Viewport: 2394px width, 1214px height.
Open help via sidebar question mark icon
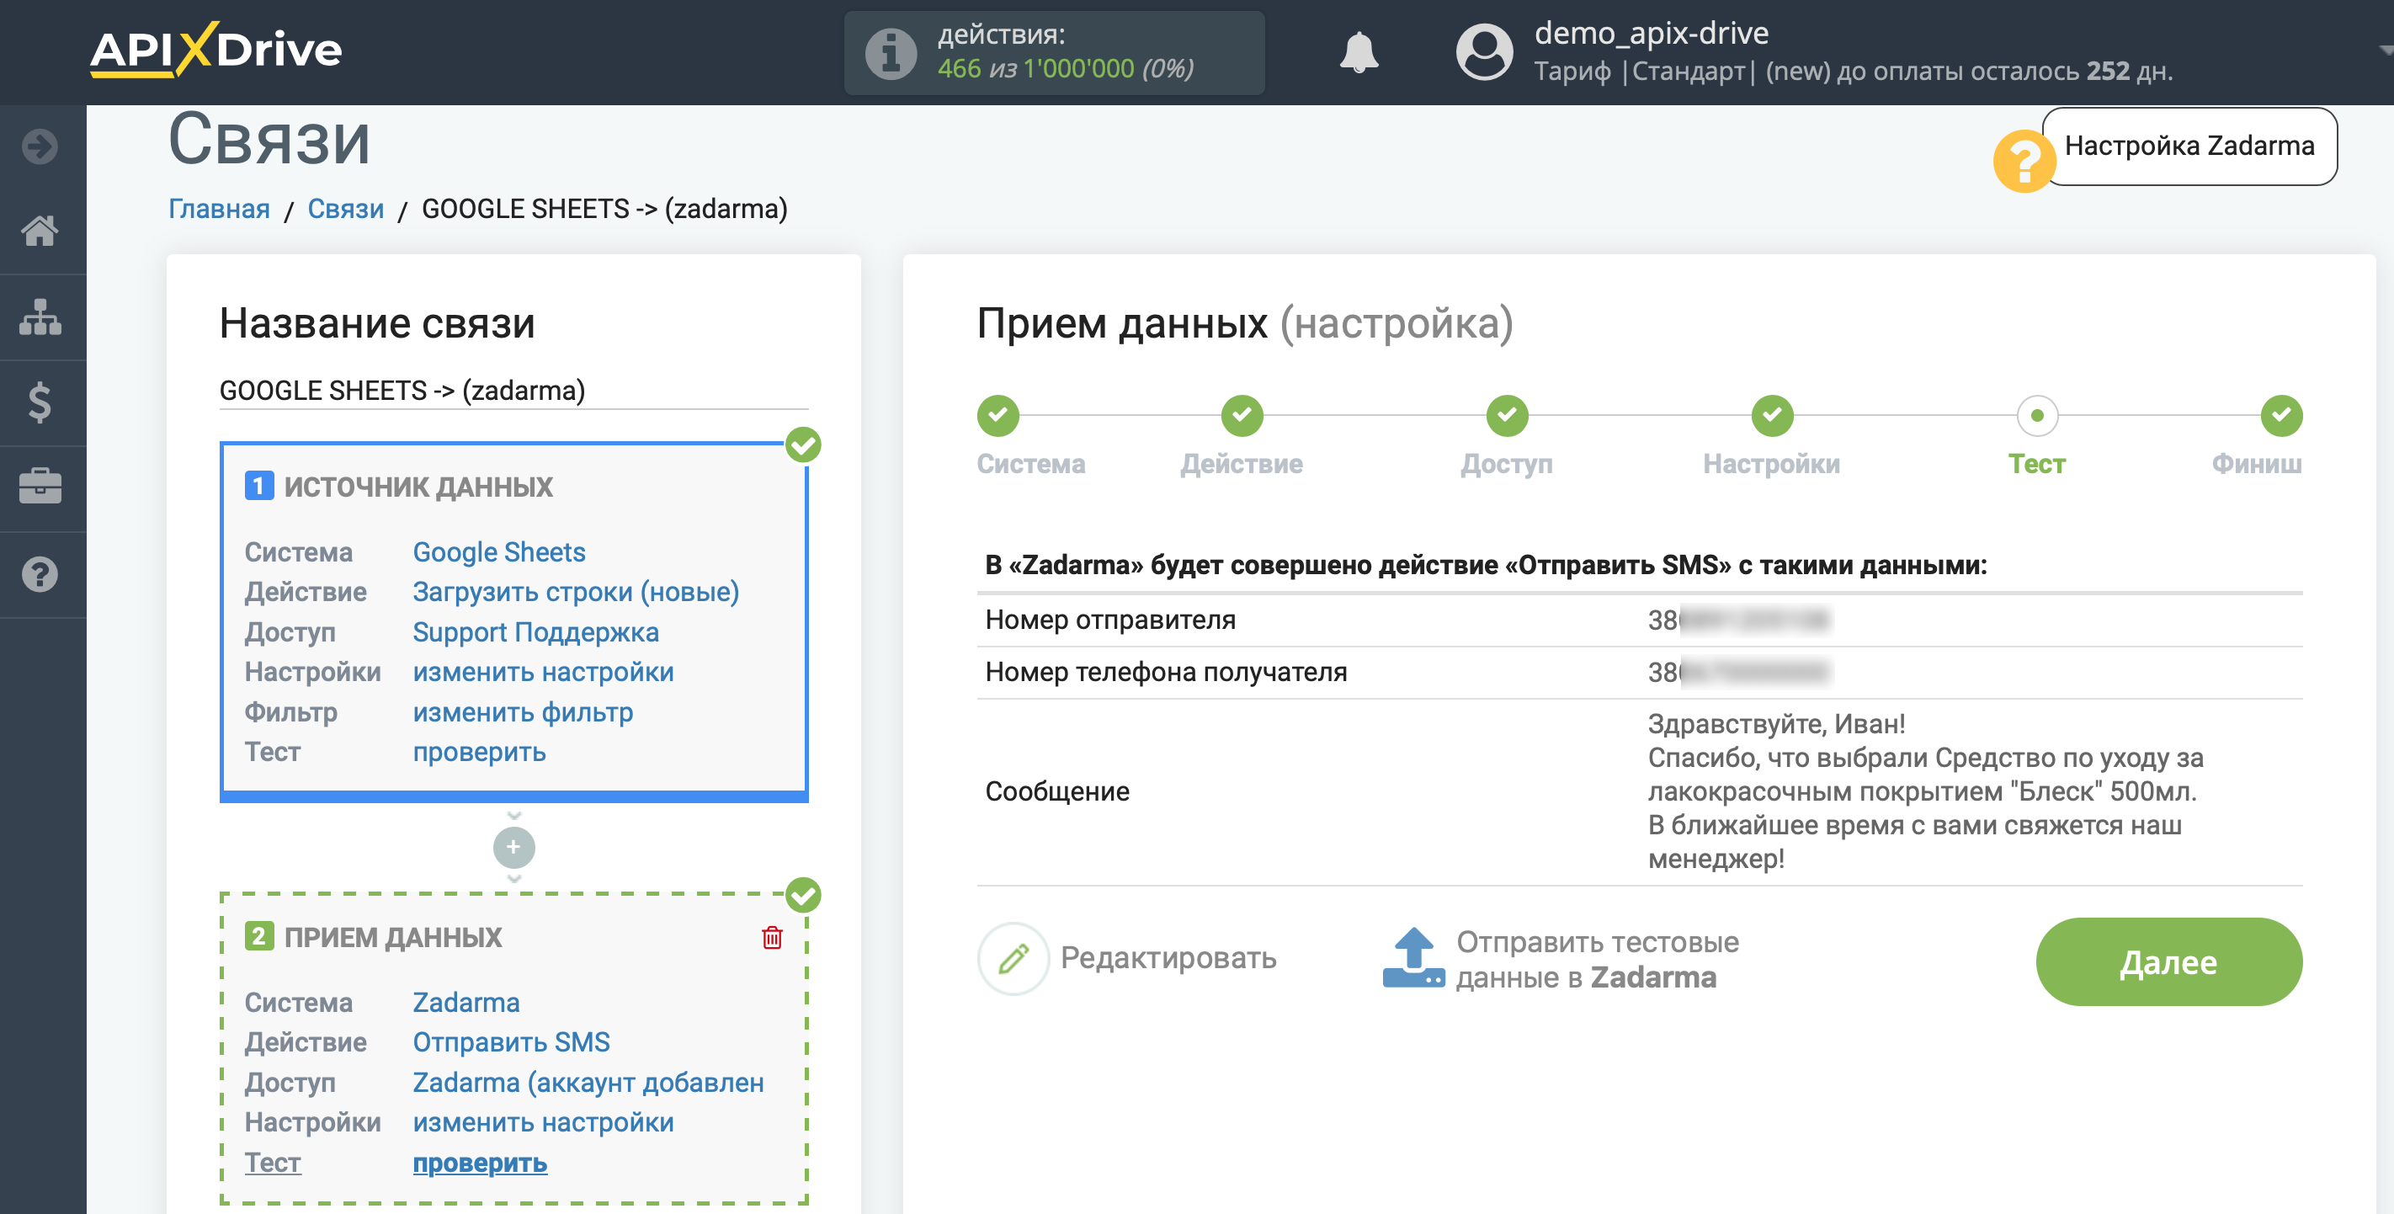tap(40, 574)
